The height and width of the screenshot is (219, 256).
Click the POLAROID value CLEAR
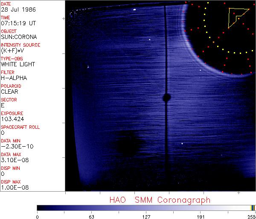coord(10,92)
